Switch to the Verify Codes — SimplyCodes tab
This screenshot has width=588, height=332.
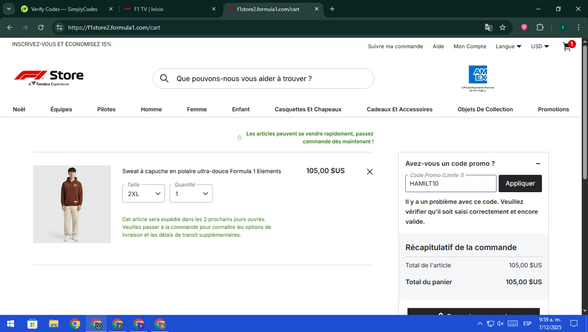(x=64, y=9)
